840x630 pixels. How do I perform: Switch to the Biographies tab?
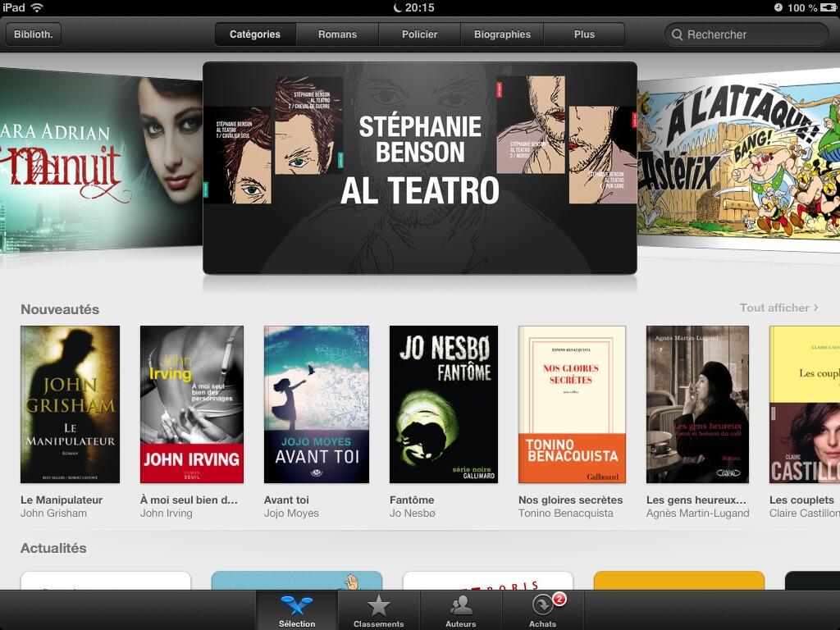tap(502, 34)
